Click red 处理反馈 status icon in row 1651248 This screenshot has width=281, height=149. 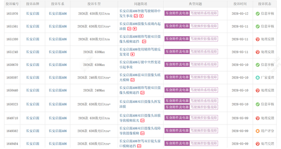coord(258,52)
